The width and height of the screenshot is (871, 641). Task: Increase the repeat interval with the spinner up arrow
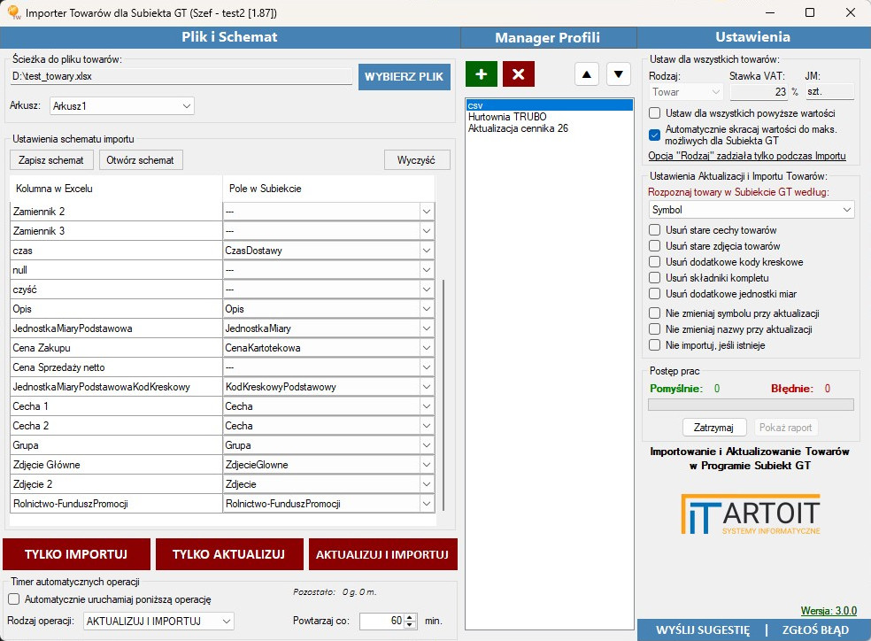coord(409,617)
